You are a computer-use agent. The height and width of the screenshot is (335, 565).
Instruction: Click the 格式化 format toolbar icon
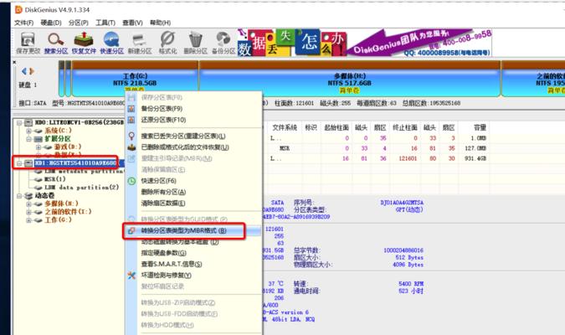click(x=167, y=44)
